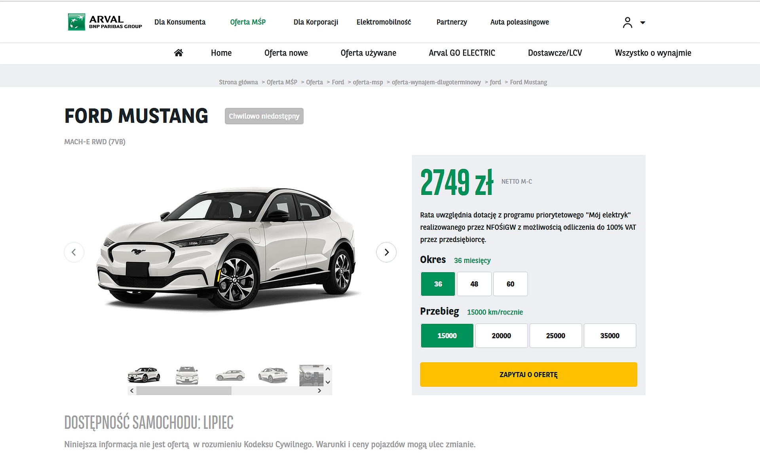760x462 pixels.
Task: Open Oferta używane tab
Action: point(369,53)
